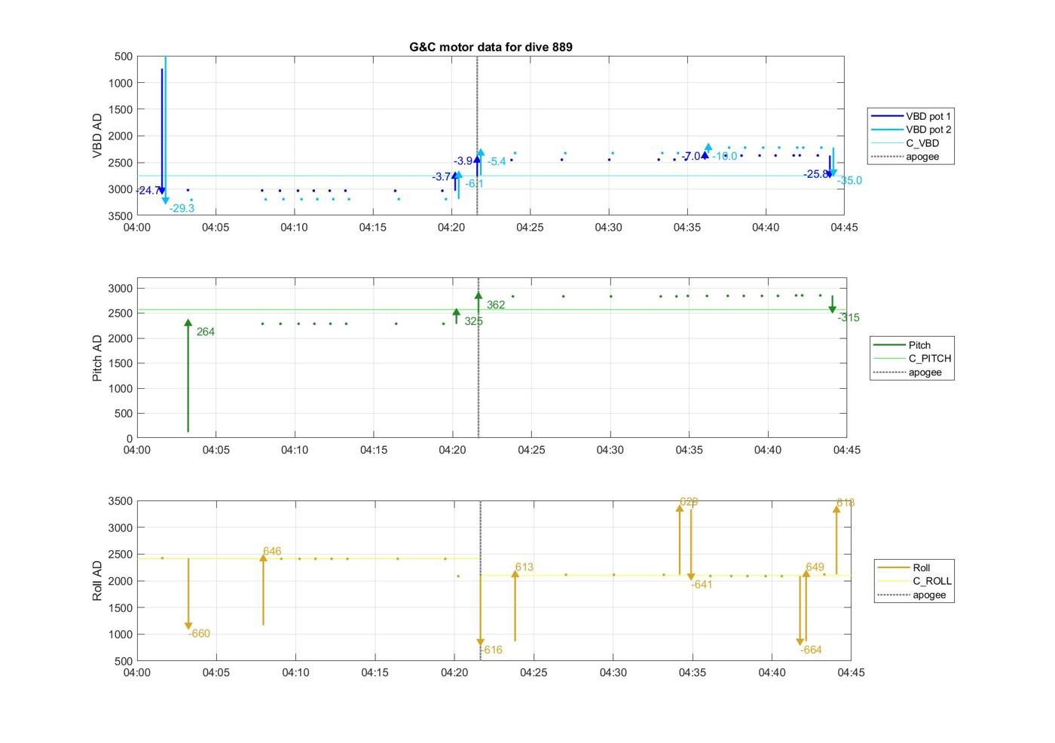This screenshot has height=743, width=1055.
Task: Click the gold upward arrow labeled 646
Action: 263,589
